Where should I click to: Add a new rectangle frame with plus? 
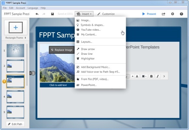(x=16, y=27)
